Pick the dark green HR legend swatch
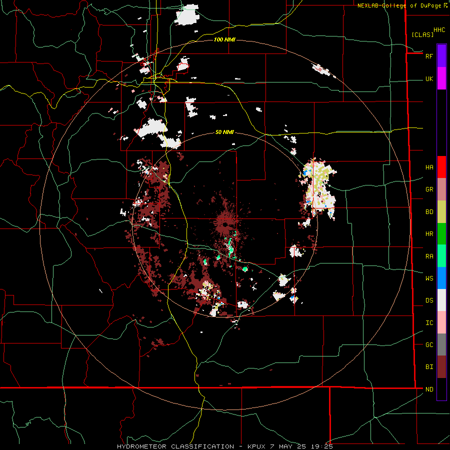450x450 pixels. [441, 234]
